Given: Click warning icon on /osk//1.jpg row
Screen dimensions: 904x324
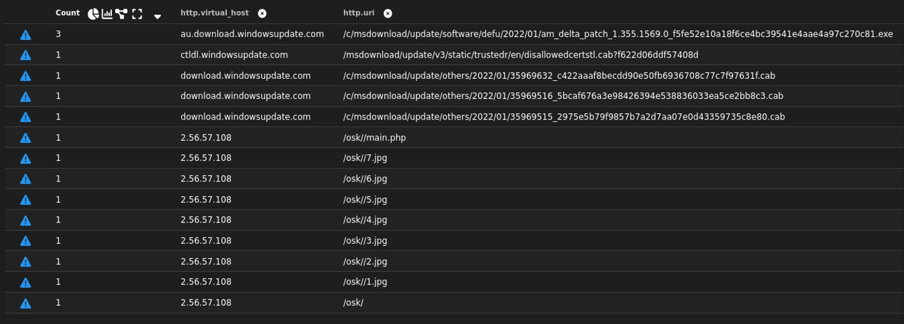Looking at the screenshot, I should [25, 283].
